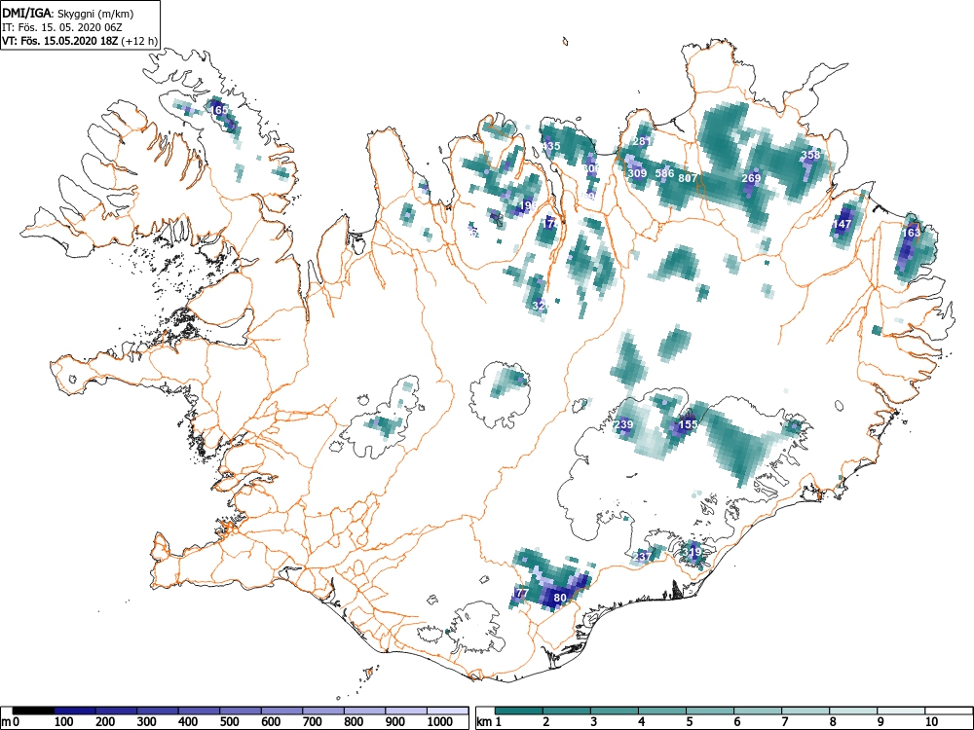This screenshot has width=974, height=730.
Task: Click the black 0–100 m legend swatch
Action: click(x=33, y=711)
